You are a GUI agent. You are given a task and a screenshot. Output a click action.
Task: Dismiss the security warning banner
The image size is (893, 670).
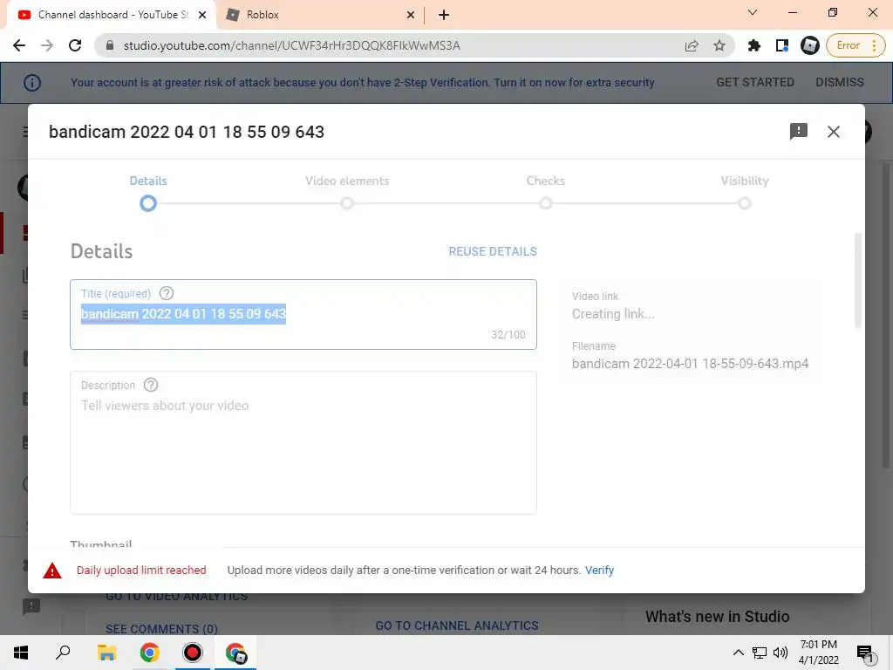pyautogui.click(x=840, y=82)
